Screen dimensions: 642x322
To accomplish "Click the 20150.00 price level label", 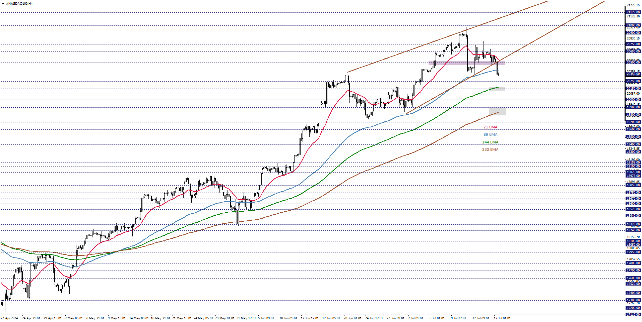I will click(633, 89).
